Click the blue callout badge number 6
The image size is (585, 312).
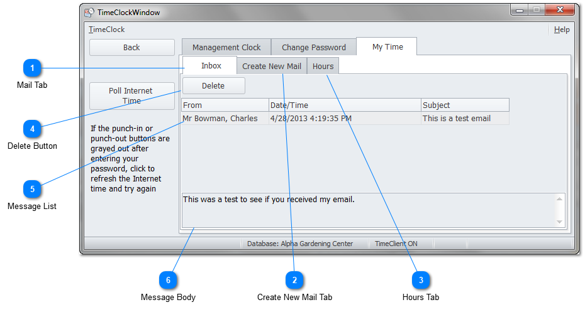tap(168, 279)
